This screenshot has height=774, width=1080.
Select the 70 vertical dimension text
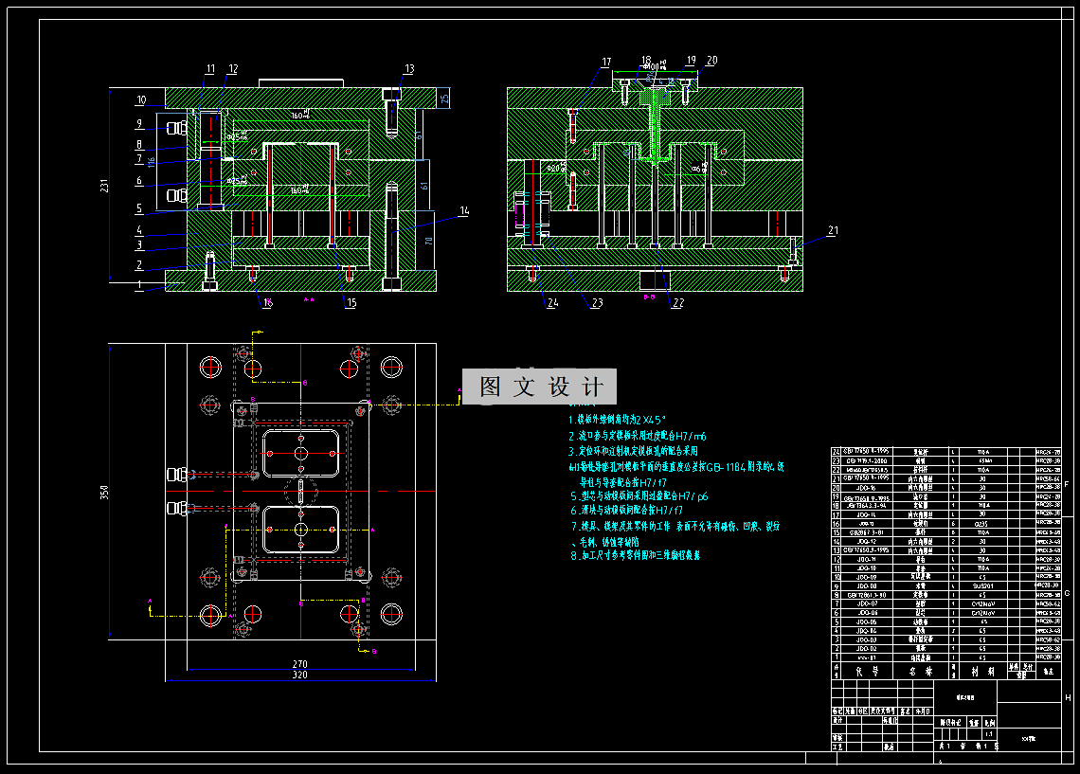pyautogui.click(x=428, y=241)
